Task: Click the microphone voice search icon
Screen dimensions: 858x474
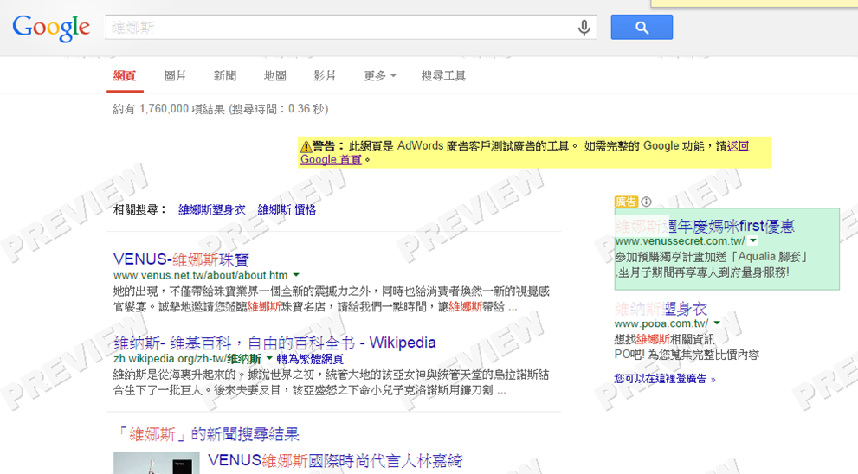Action: [584, 28]
